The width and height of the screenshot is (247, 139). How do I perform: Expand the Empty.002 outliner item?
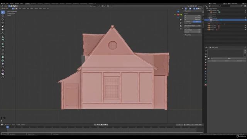click(x=208, y=28)
